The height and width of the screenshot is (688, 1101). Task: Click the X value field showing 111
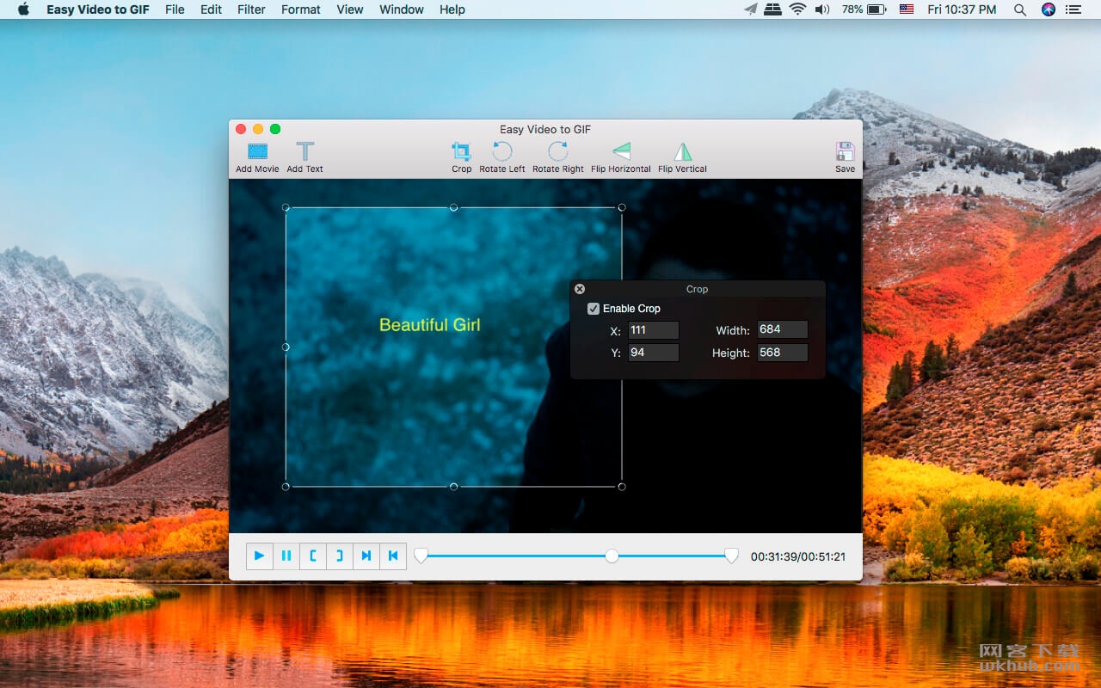click(654, 330)
